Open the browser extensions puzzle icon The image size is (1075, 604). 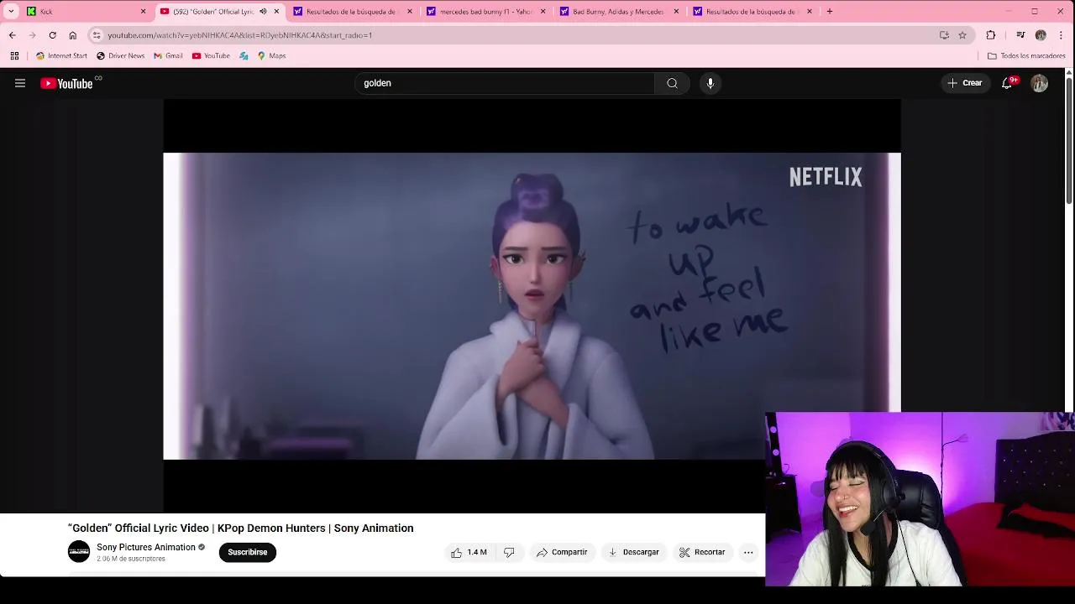pyautogui.click(x=991, y=35)
